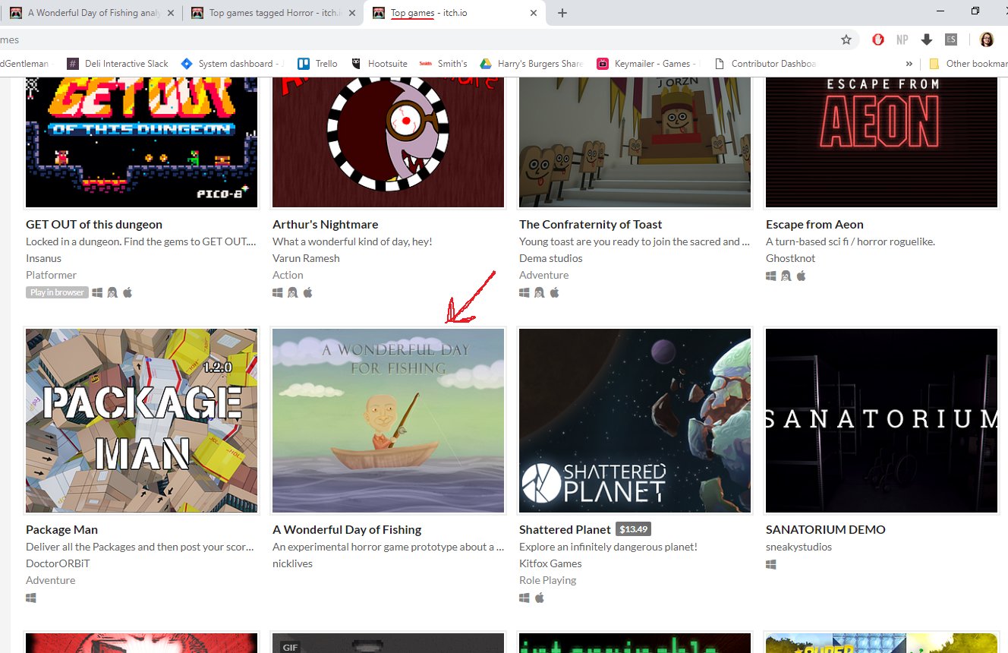
Task: Open GET OUT of this dungeon thumbnail
Action: coord(142,140)
